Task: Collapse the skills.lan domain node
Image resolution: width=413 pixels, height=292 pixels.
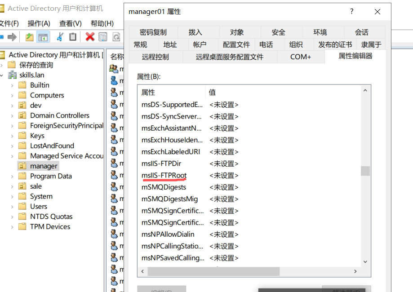Action: (3, 75)
